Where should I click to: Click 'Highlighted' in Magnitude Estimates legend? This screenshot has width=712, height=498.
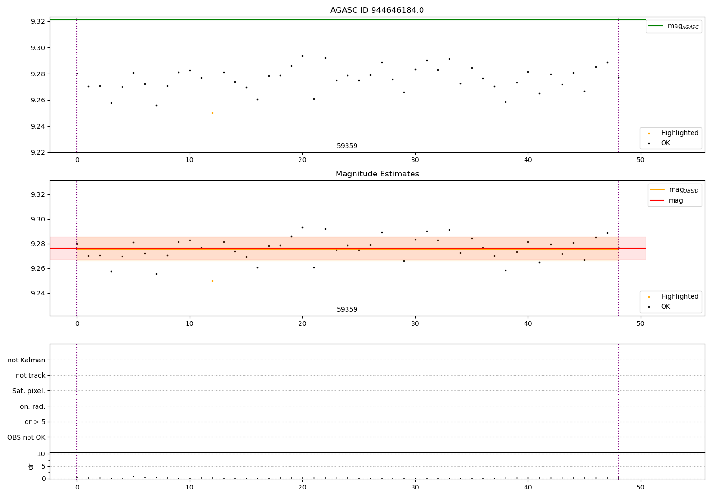(x=674, y=297)
